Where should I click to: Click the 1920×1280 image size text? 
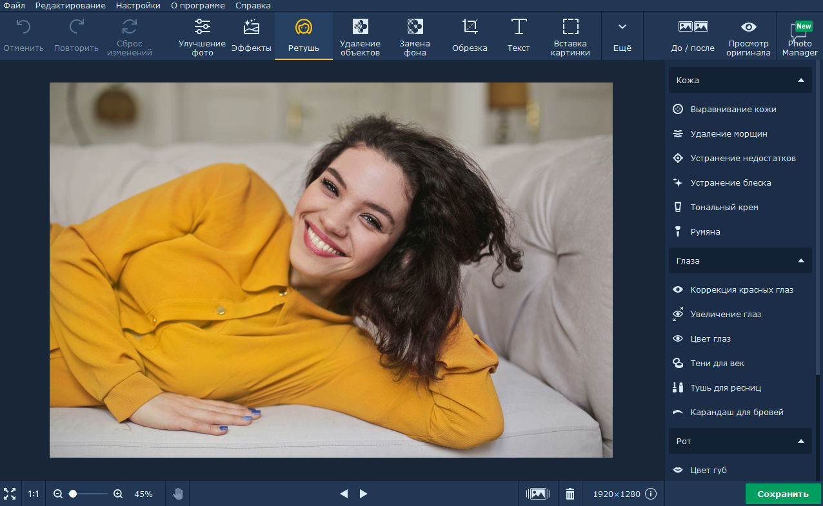(x=617, y=494)
